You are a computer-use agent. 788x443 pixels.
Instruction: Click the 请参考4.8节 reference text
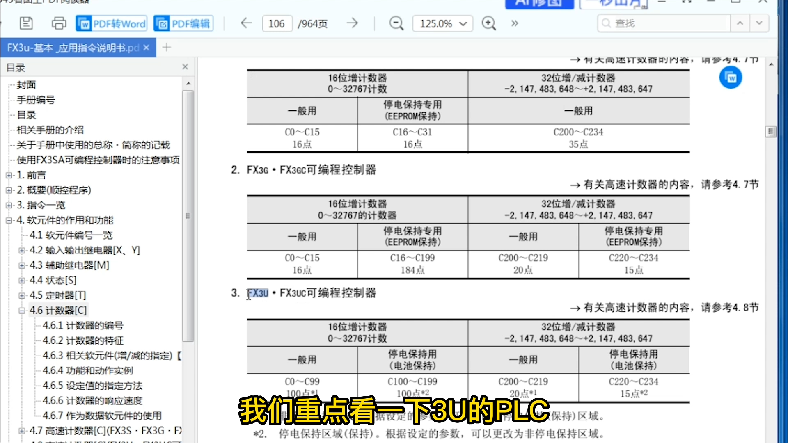click(x=730, y=308)
